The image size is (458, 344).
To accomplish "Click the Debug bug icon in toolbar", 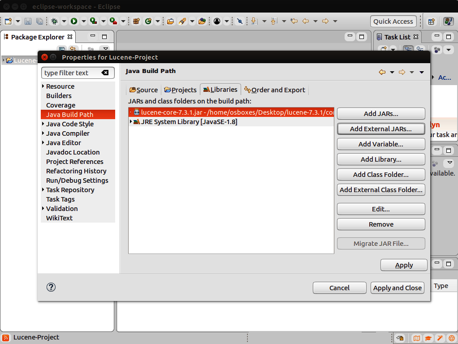I will coord(54,21).
